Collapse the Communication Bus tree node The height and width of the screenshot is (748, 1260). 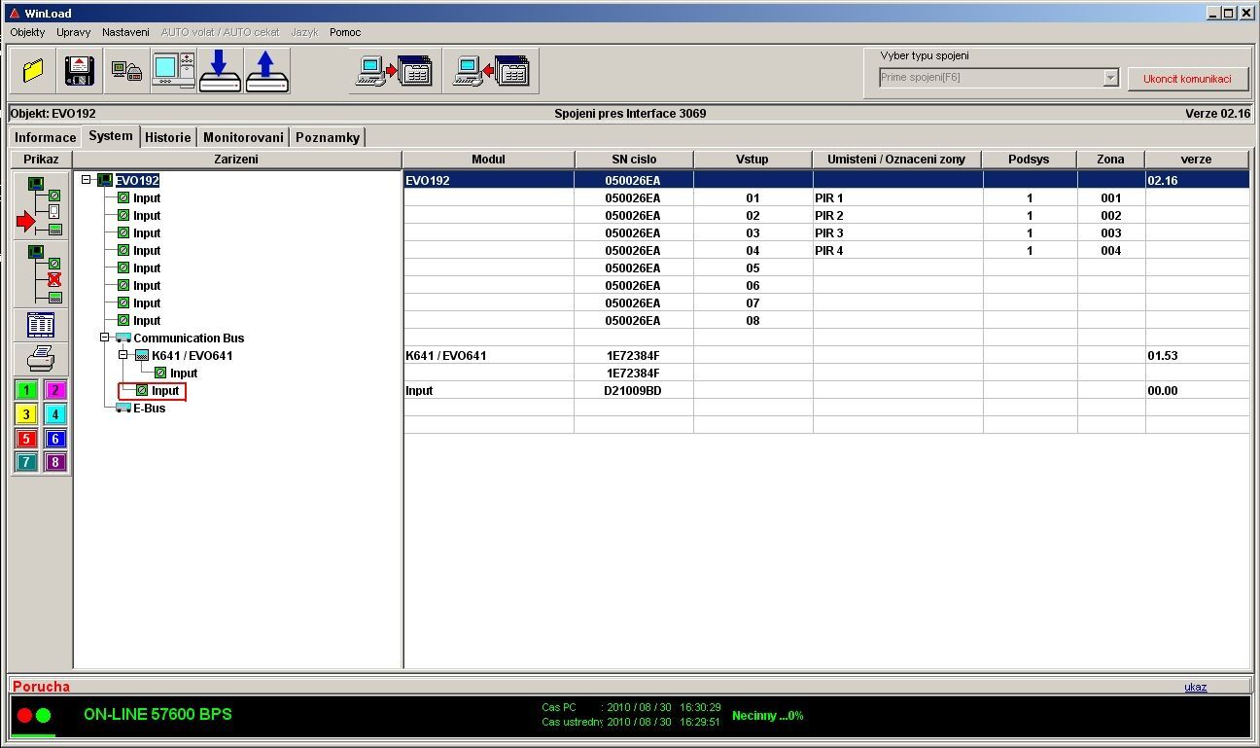point(105,338)
